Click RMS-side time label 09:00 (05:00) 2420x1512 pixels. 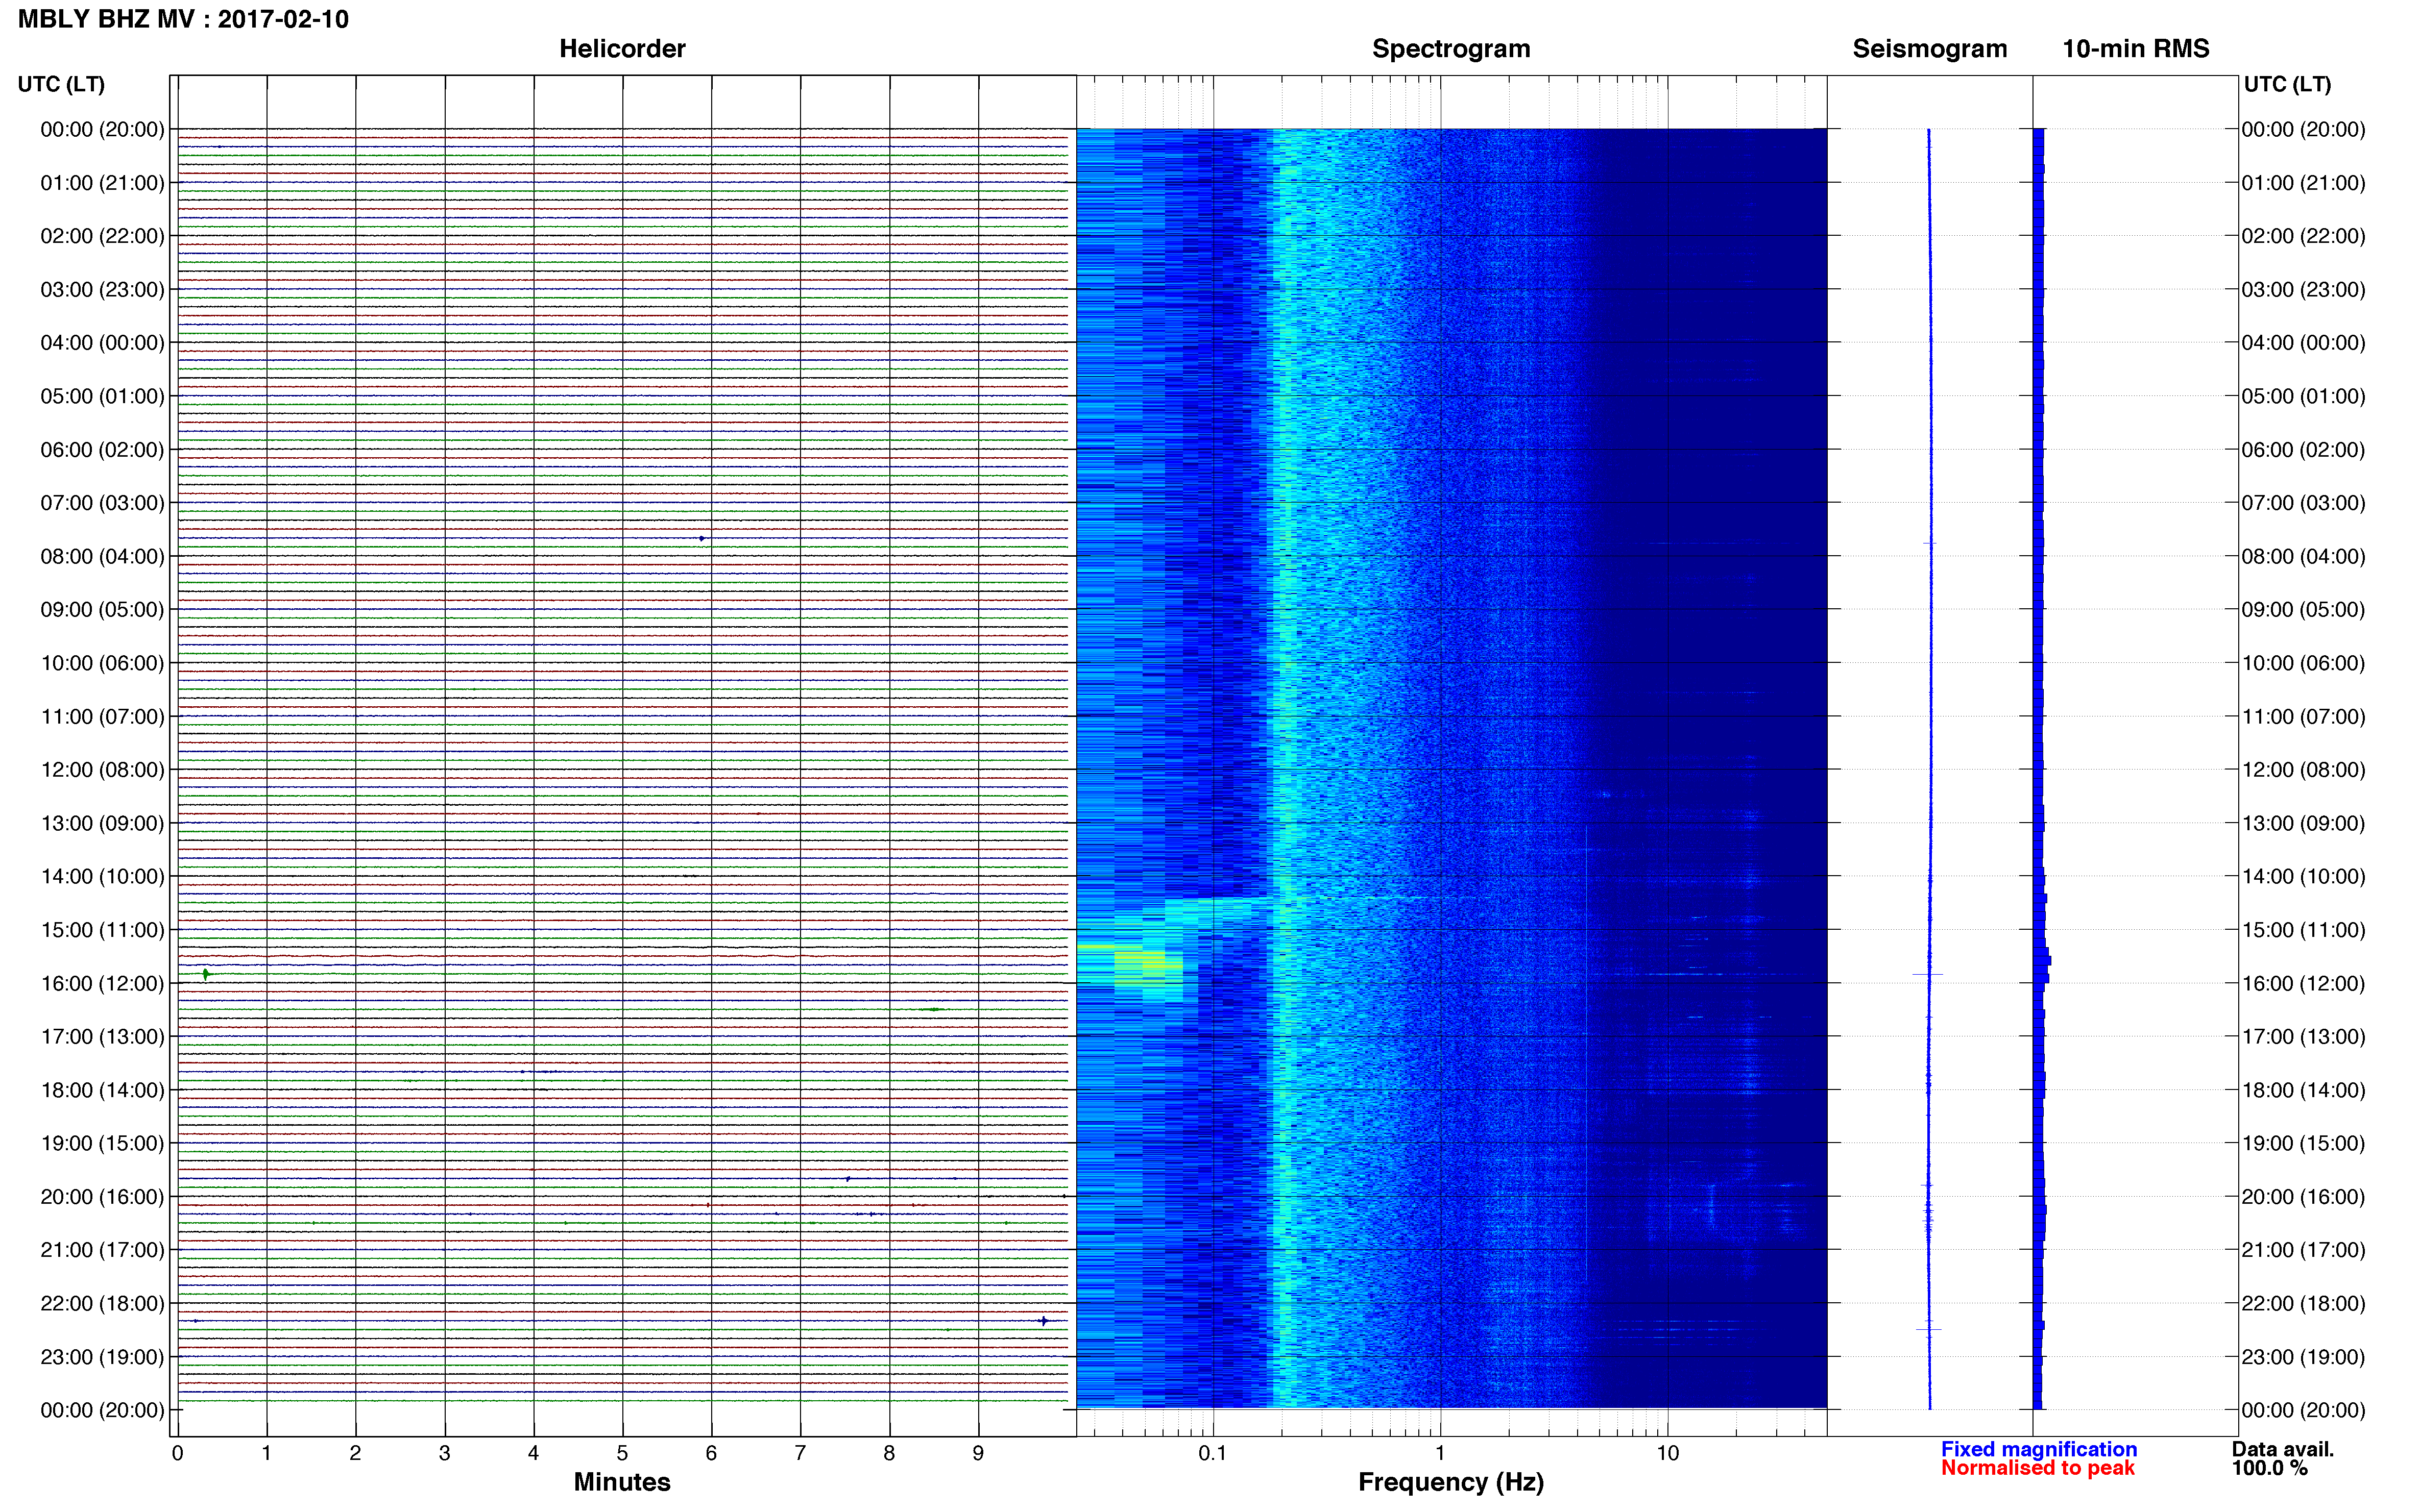(x=2303, y=610)
